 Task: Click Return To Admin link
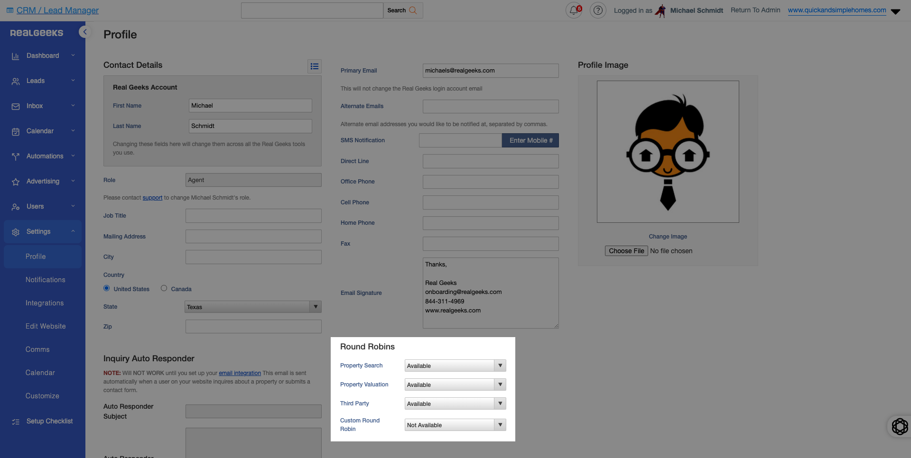(x=755, y=10)
